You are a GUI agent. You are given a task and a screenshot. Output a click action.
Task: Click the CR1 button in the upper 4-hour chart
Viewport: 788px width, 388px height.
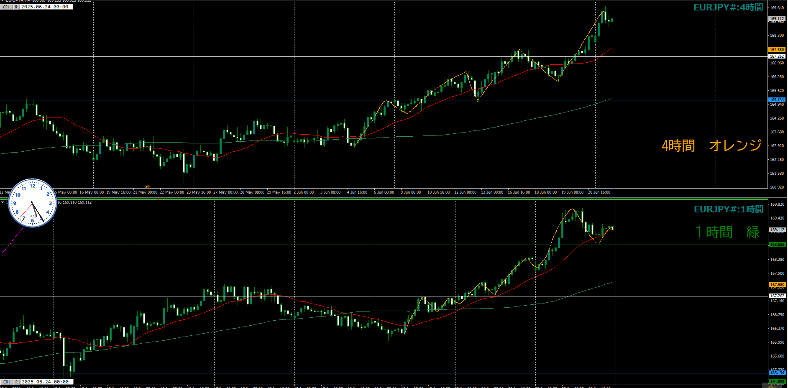coord(7,7)
